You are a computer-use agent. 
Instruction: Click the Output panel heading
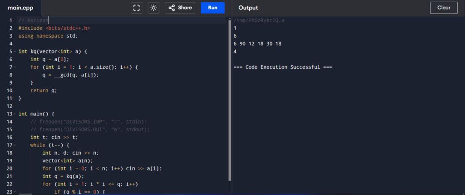[x=248, y=8]
